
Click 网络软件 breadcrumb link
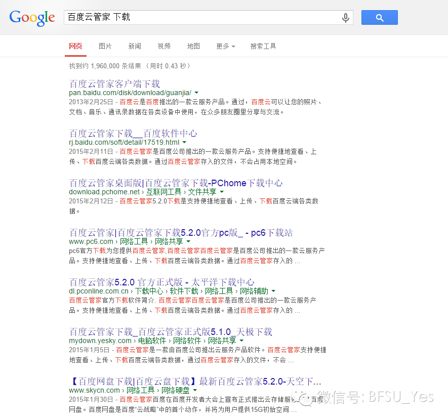coord(187,341)
